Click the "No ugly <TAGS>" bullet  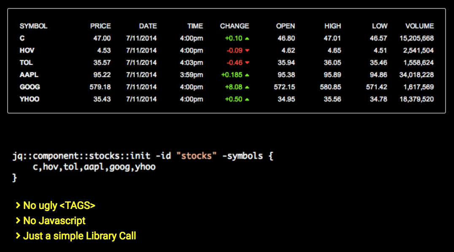59,206
